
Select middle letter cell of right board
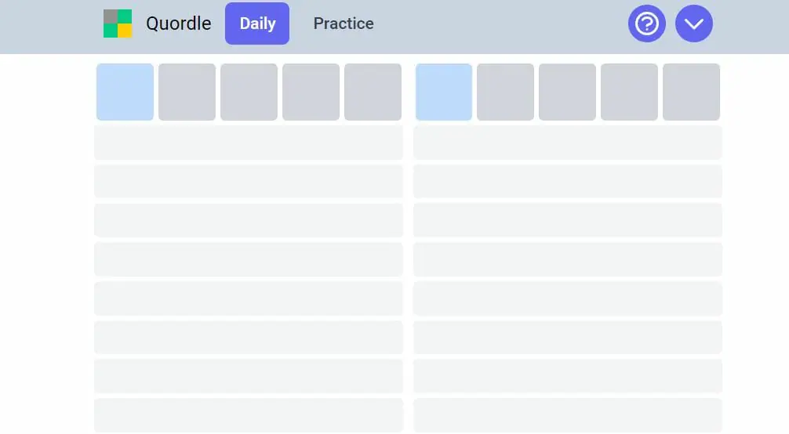[567, 92]
